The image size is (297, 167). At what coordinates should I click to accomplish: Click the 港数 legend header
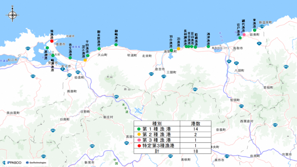pos(195,124)
